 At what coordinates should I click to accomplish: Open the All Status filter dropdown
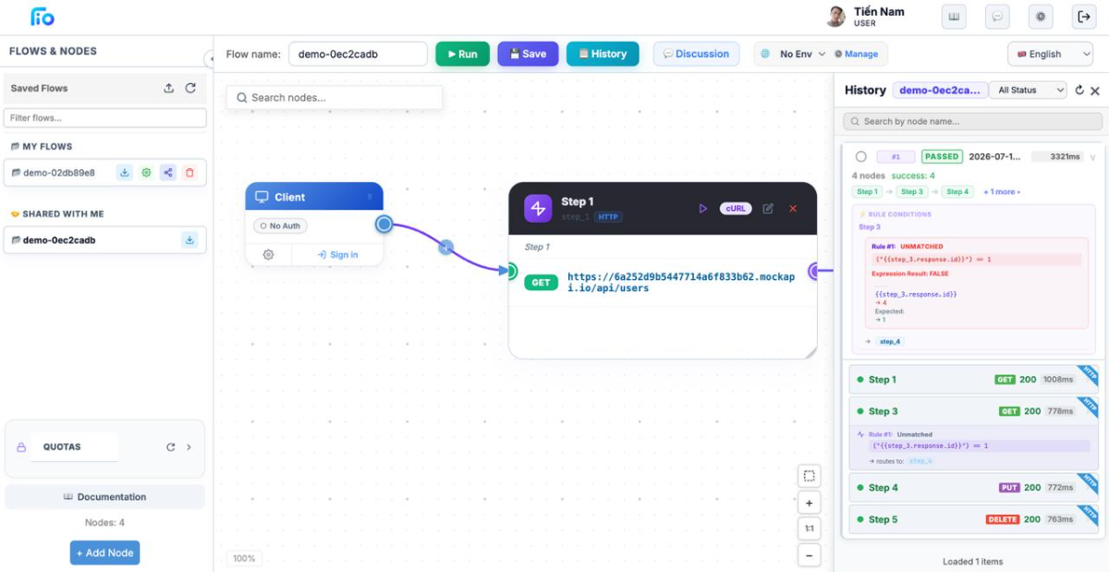coord(1028,91)
